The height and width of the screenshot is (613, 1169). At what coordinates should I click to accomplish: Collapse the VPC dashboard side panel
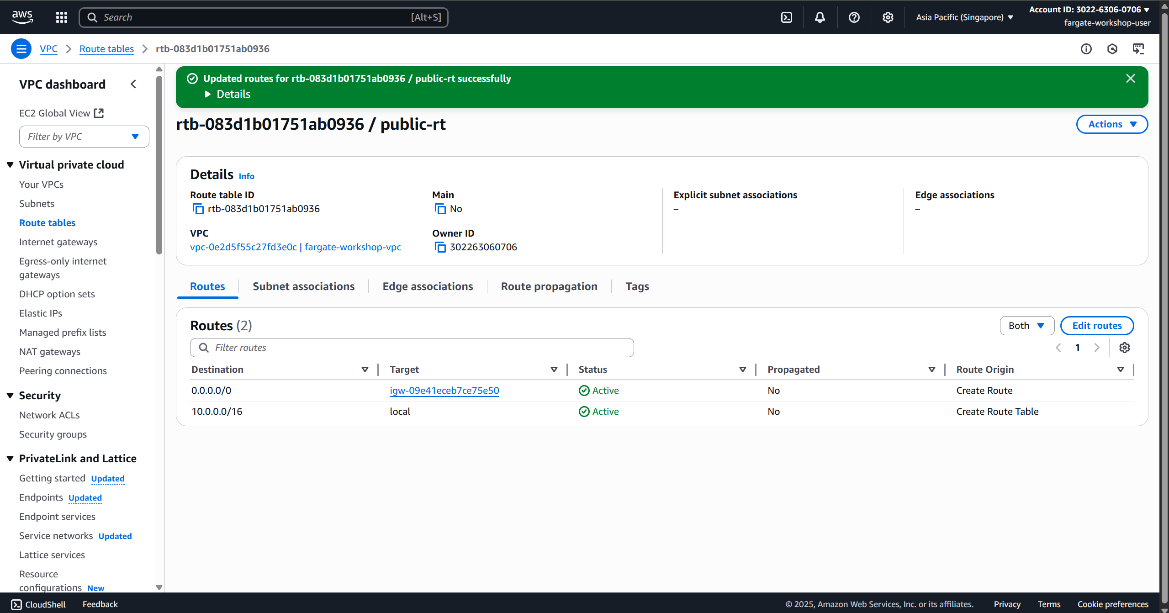[133, 84]
